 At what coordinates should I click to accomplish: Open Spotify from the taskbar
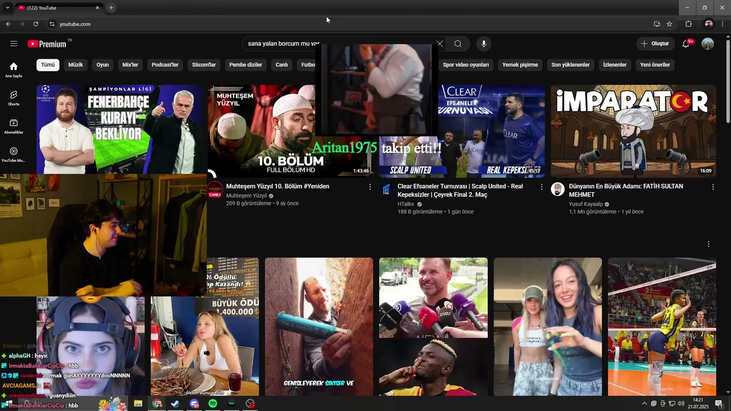point(212,404)
